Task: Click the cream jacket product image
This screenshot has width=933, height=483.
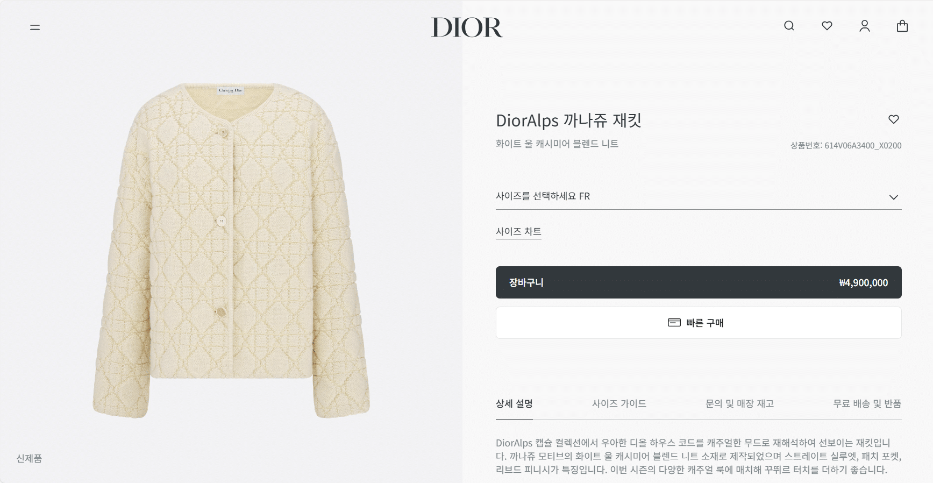Action: 231,250
